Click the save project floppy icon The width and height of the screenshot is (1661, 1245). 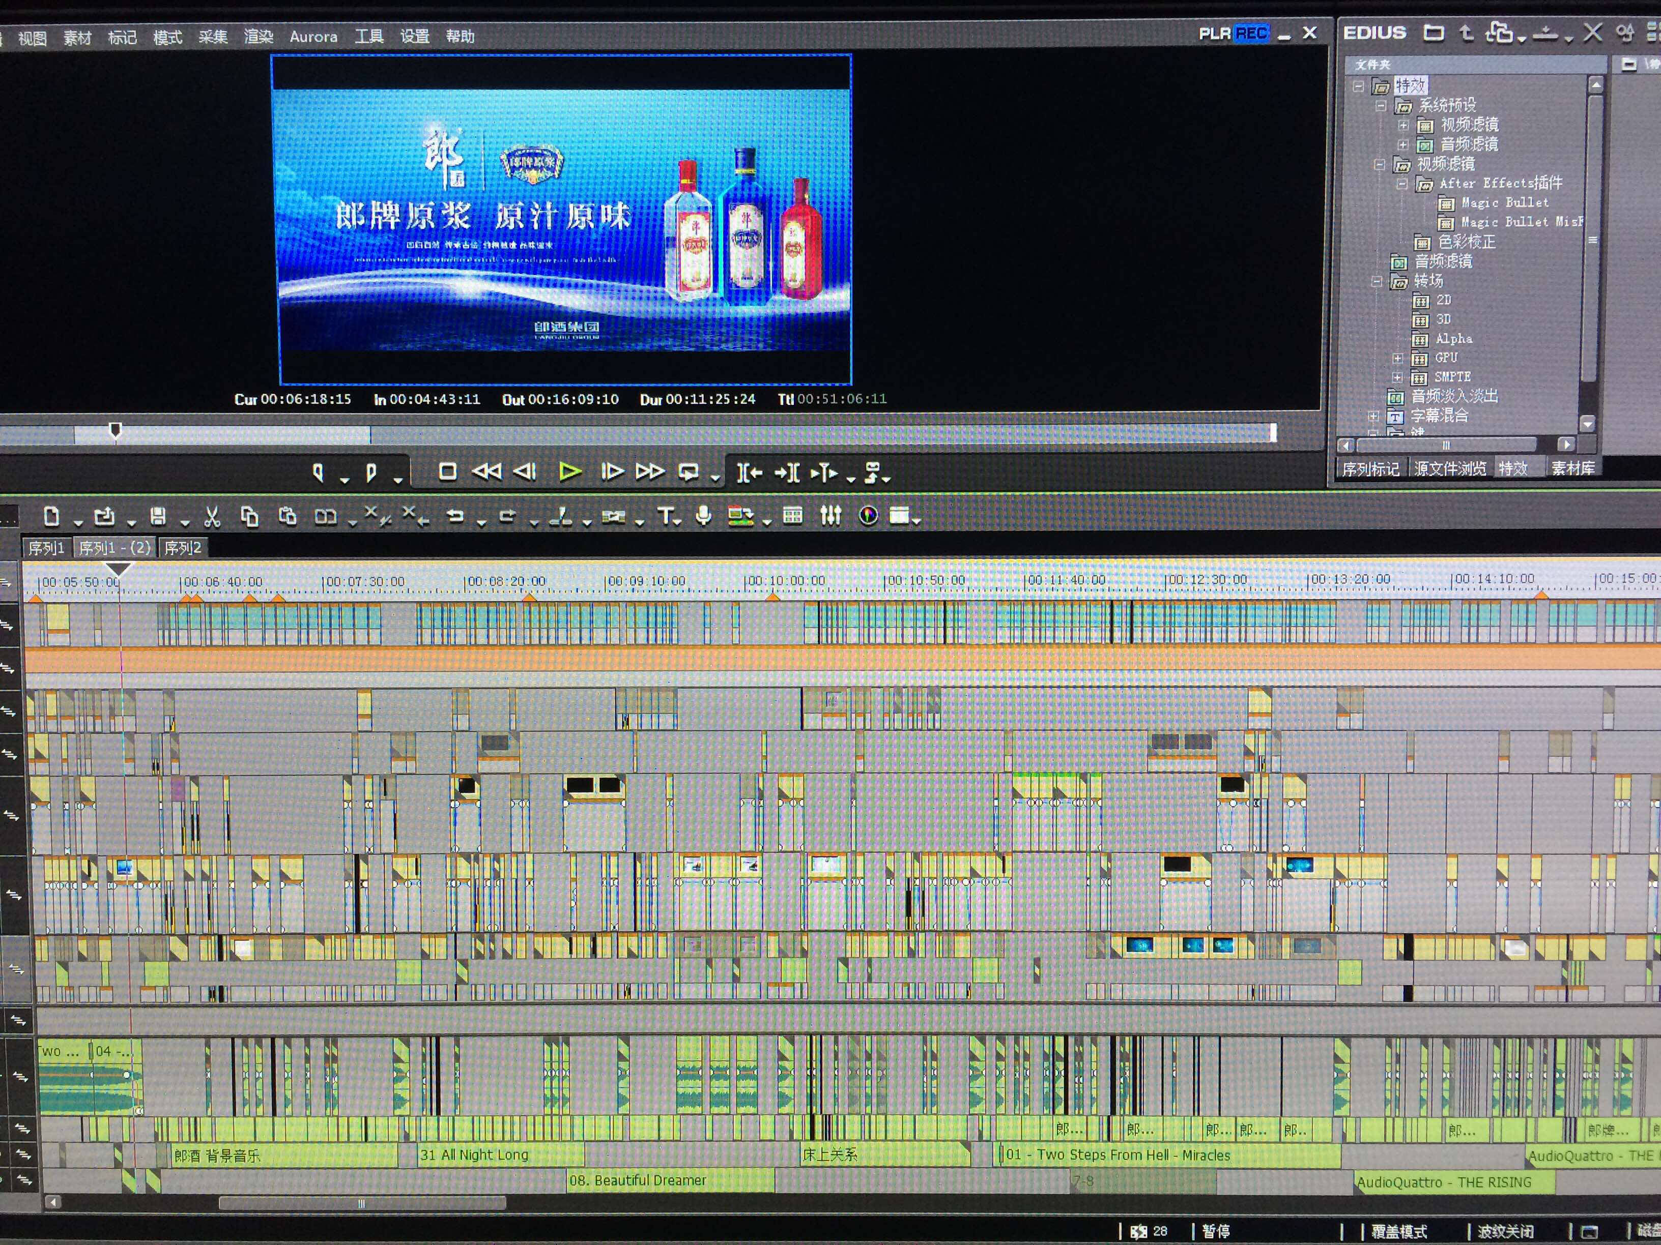coord(158,516)
